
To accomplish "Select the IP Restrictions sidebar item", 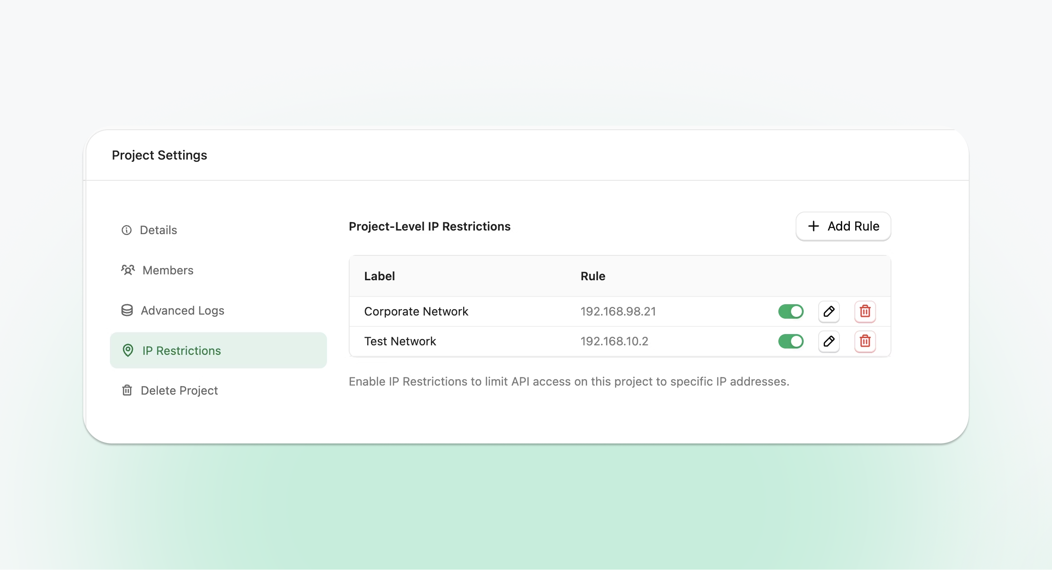I will click(181, 351).
